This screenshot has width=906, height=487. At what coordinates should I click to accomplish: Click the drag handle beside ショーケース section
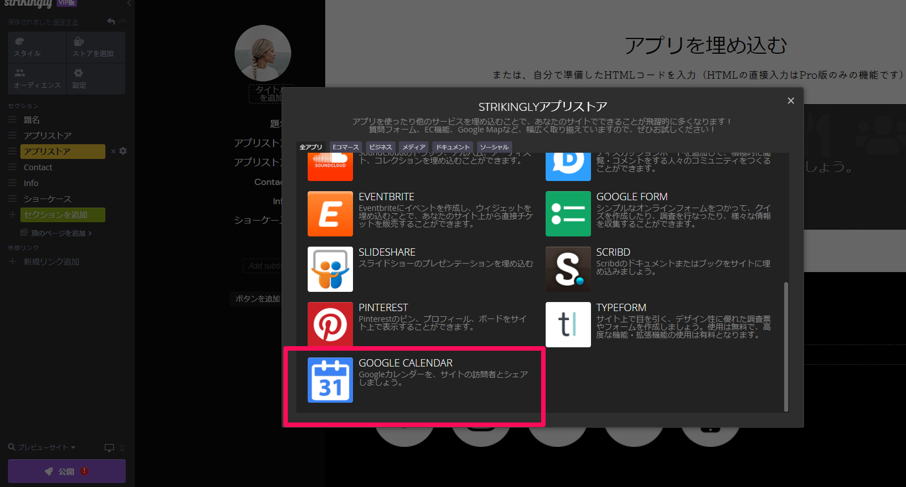tap(12, 199)
